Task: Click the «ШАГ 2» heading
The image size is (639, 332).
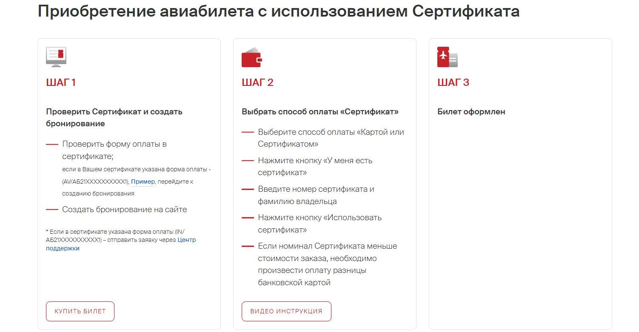Action: pos(257,82)
